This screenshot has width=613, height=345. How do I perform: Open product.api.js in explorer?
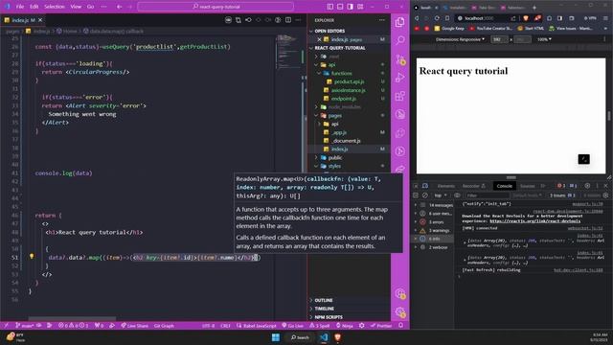[x=349, y=81]
